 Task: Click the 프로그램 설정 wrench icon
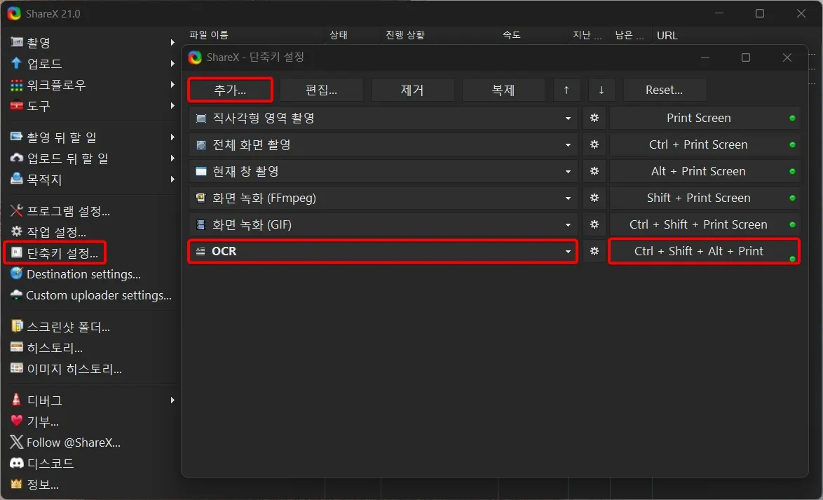(x=17, y=211)
